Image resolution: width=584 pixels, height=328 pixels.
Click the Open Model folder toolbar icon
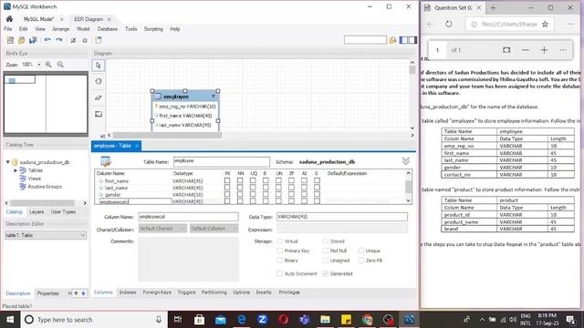pyautogui.click(x=22, y=40)
